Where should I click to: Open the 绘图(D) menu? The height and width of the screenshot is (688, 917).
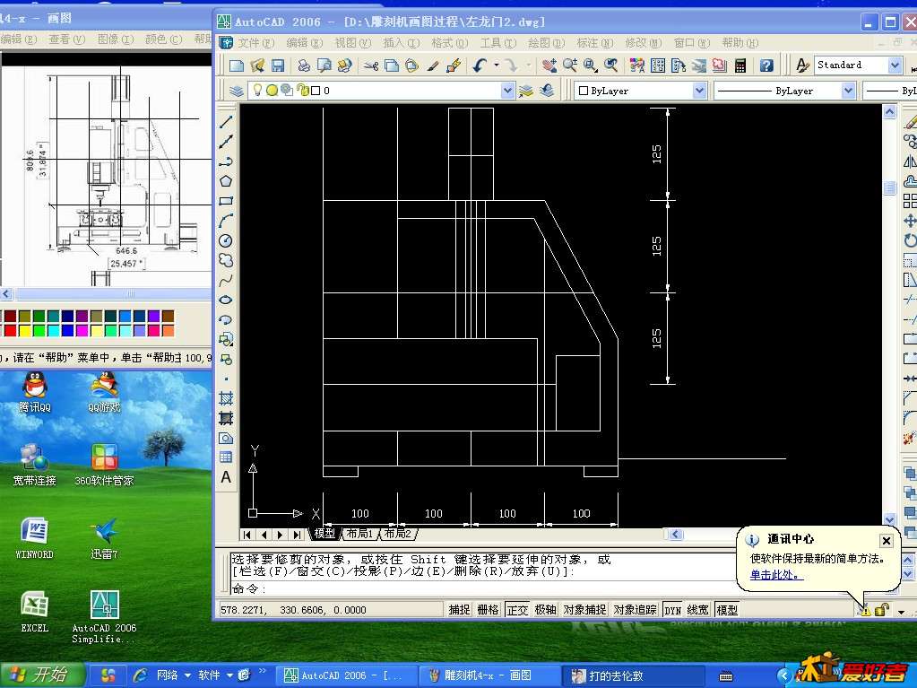546,43
